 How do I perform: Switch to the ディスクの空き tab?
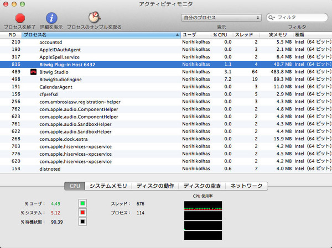202,186
